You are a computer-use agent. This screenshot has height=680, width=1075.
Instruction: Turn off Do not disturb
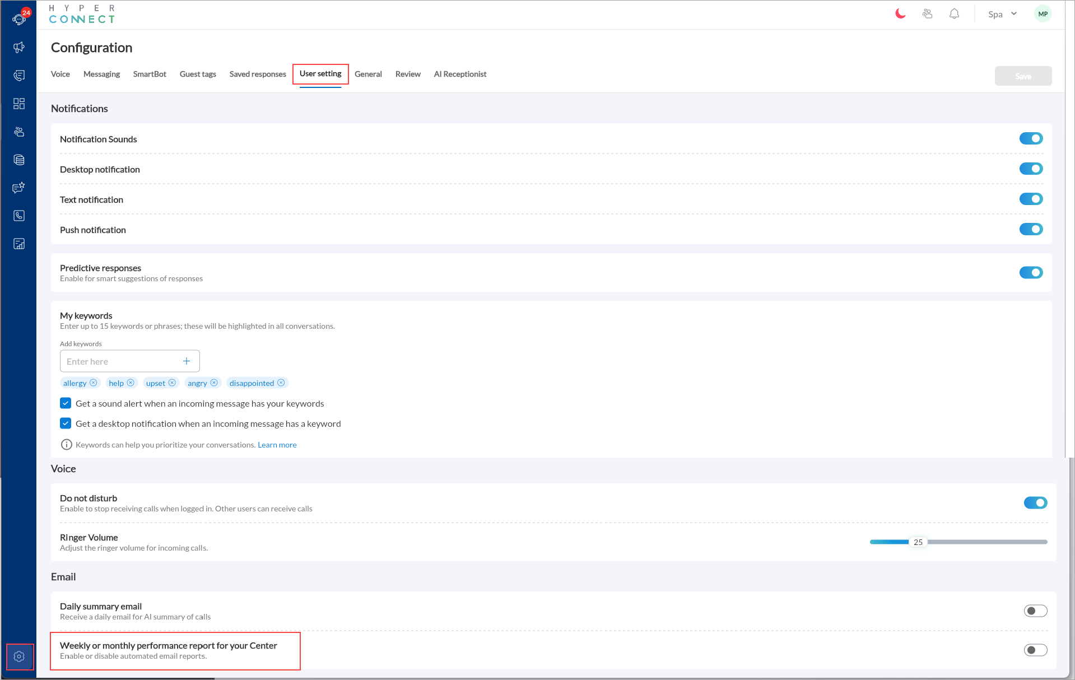pos(1035,502)
